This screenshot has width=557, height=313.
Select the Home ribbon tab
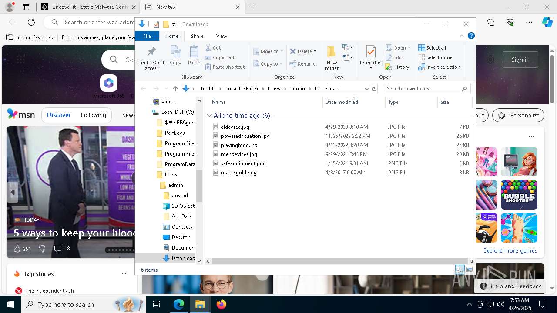tap(172, 36)
